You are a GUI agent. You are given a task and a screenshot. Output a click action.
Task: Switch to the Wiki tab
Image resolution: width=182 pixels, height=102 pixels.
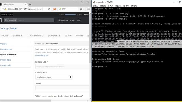coord(68,36)
